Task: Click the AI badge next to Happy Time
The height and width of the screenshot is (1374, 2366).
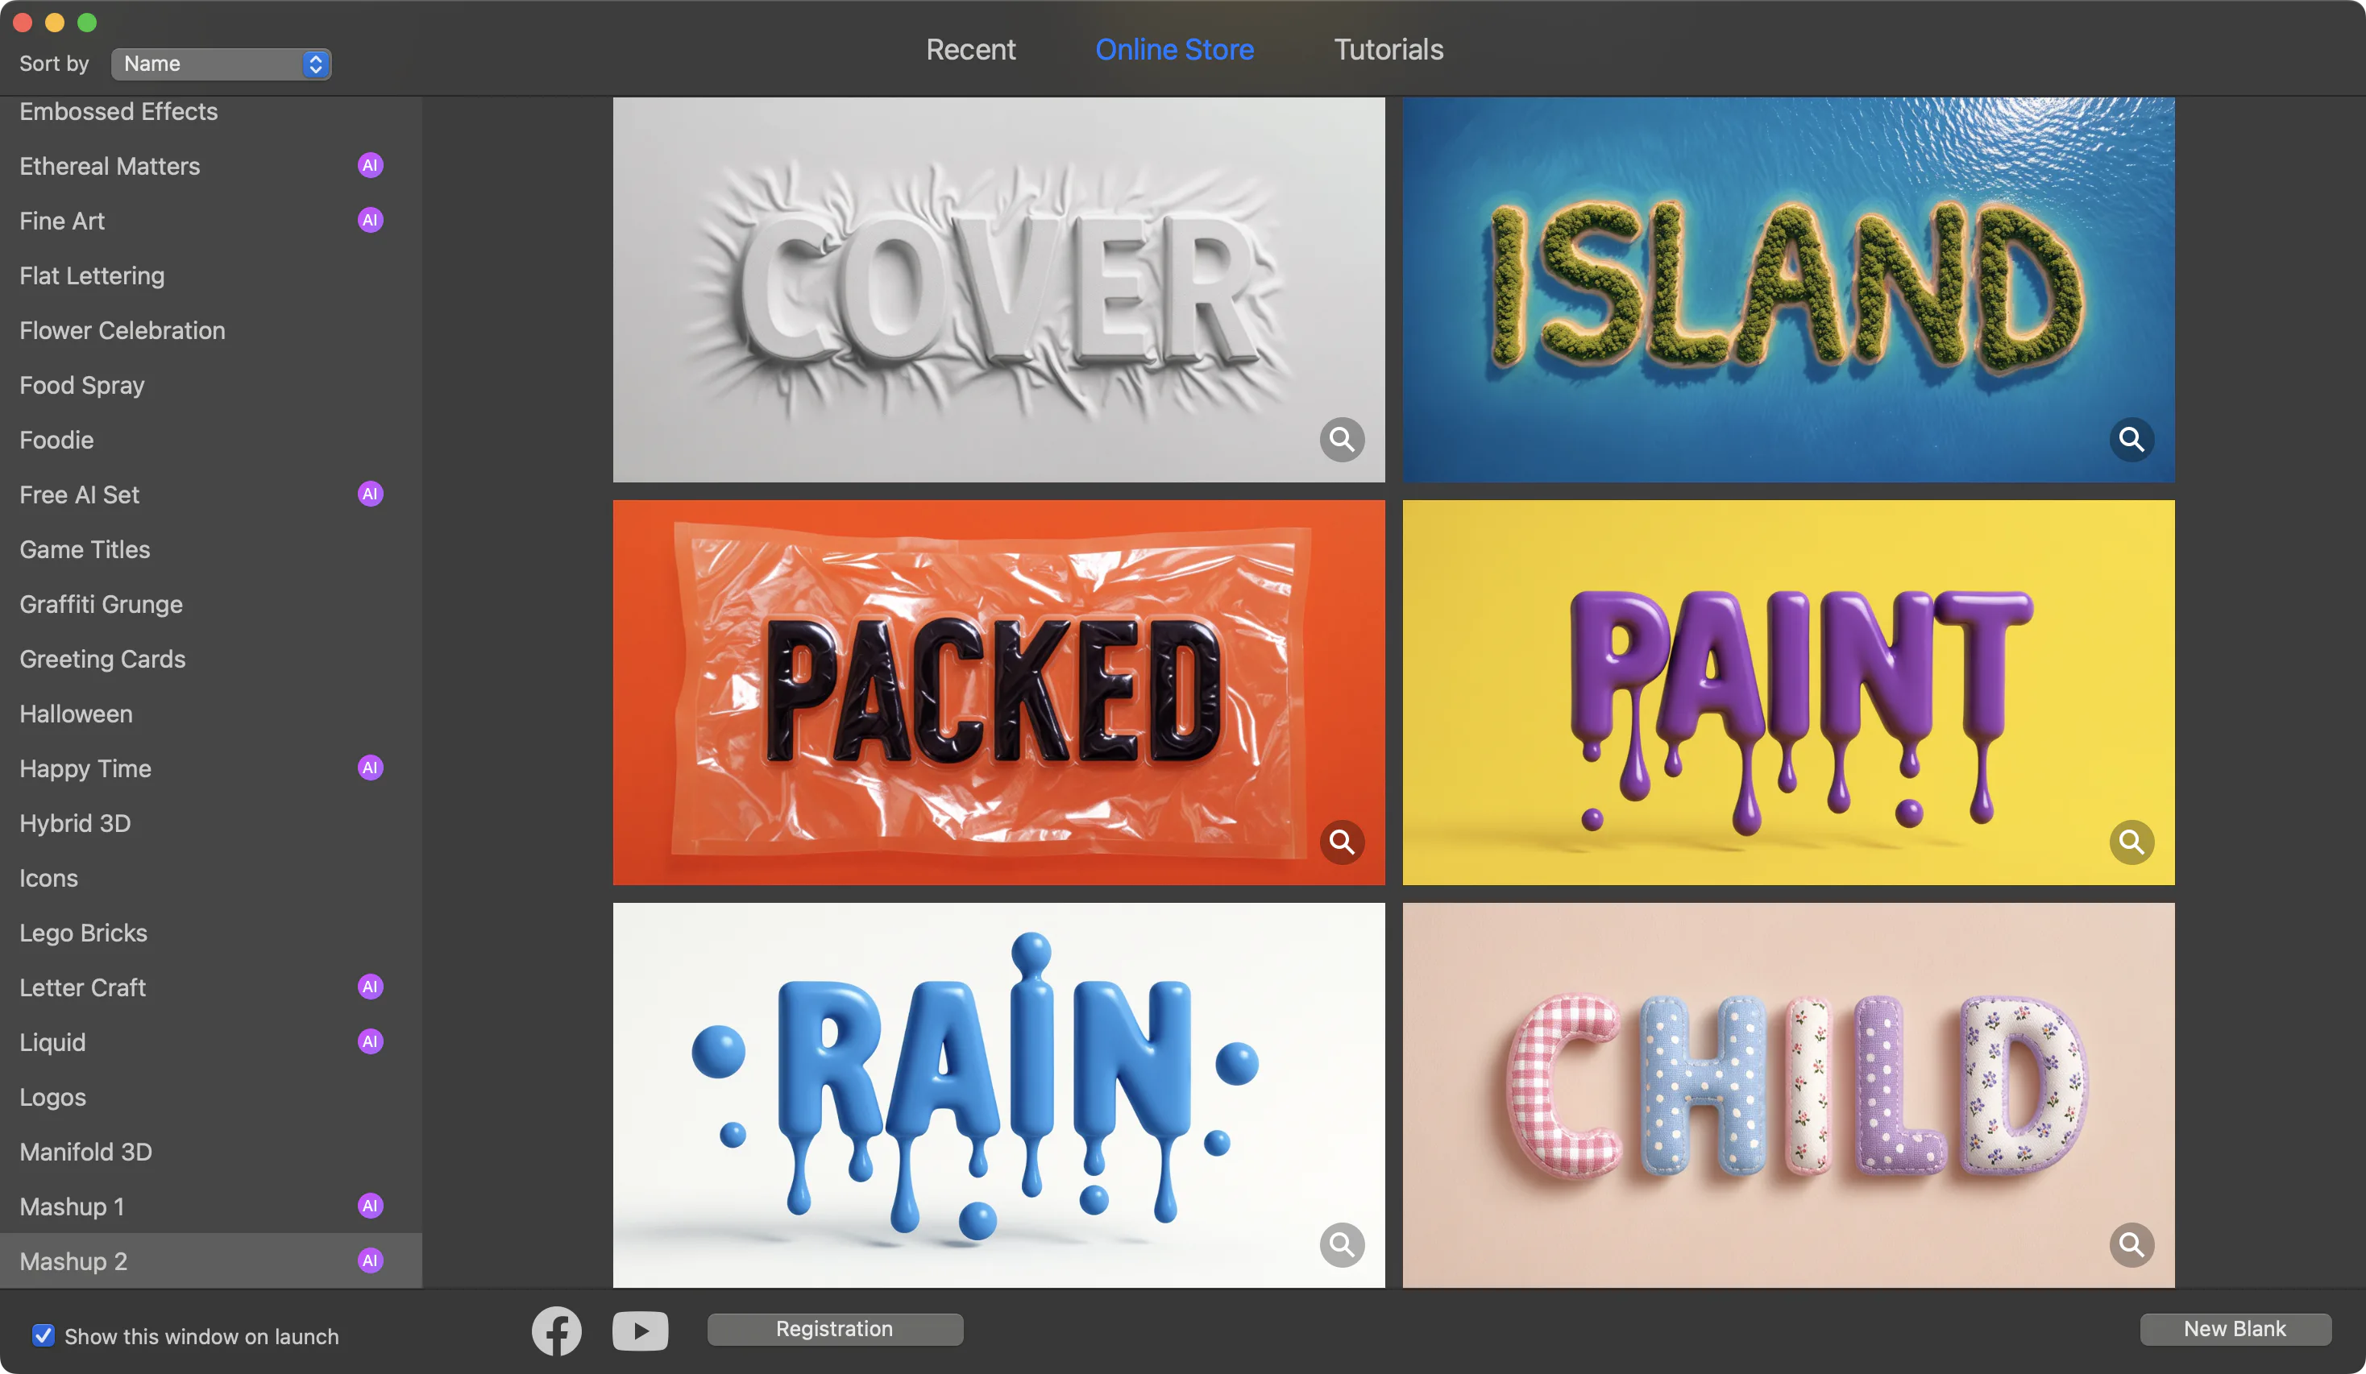Action: tap(370, 768)
